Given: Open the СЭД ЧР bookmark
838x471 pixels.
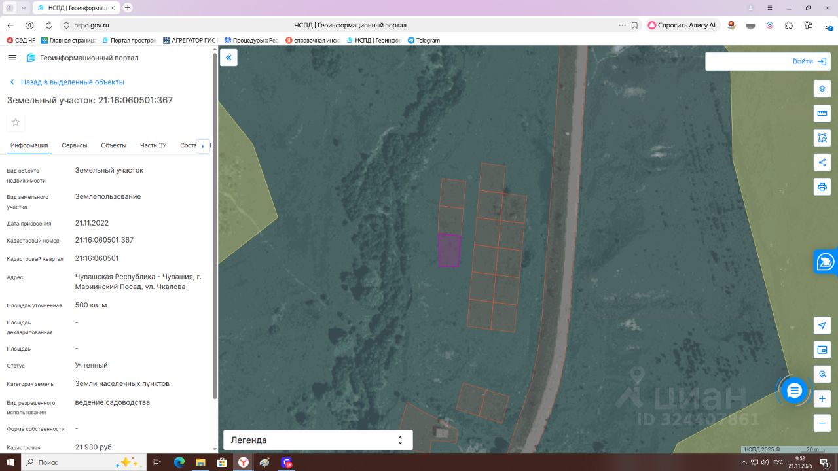Looking at the screenshot, I should pos(22,40).
